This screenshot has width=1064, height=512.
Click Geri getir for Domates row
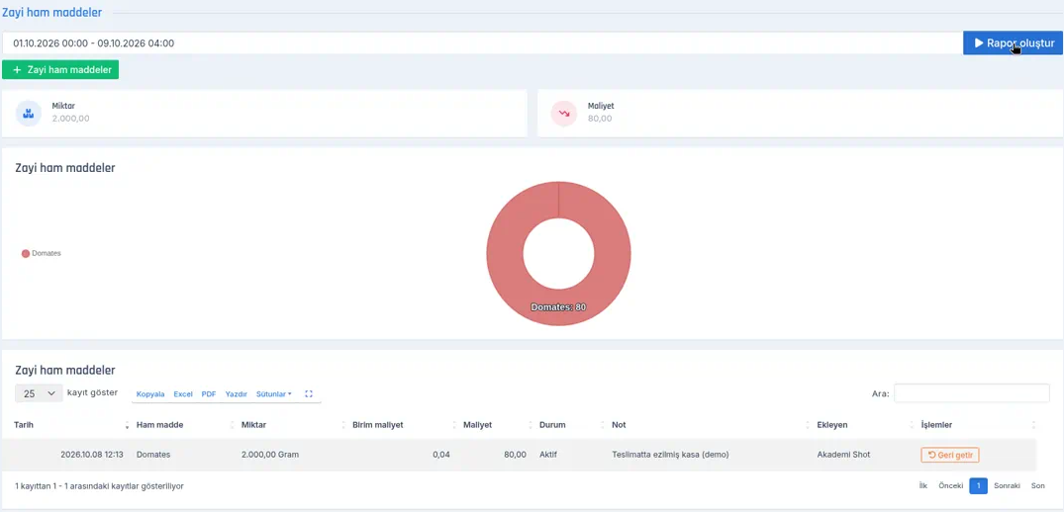950,455
